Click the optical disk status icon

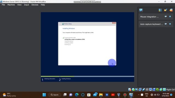tap(133, 90)
